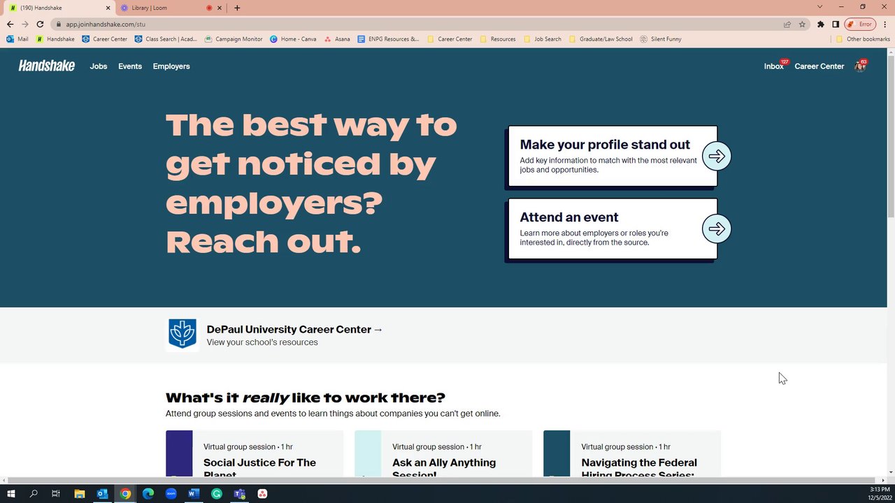The image size is (895, 503).
Task: Open a new browser tab
Action: click(x=237, y=8)
